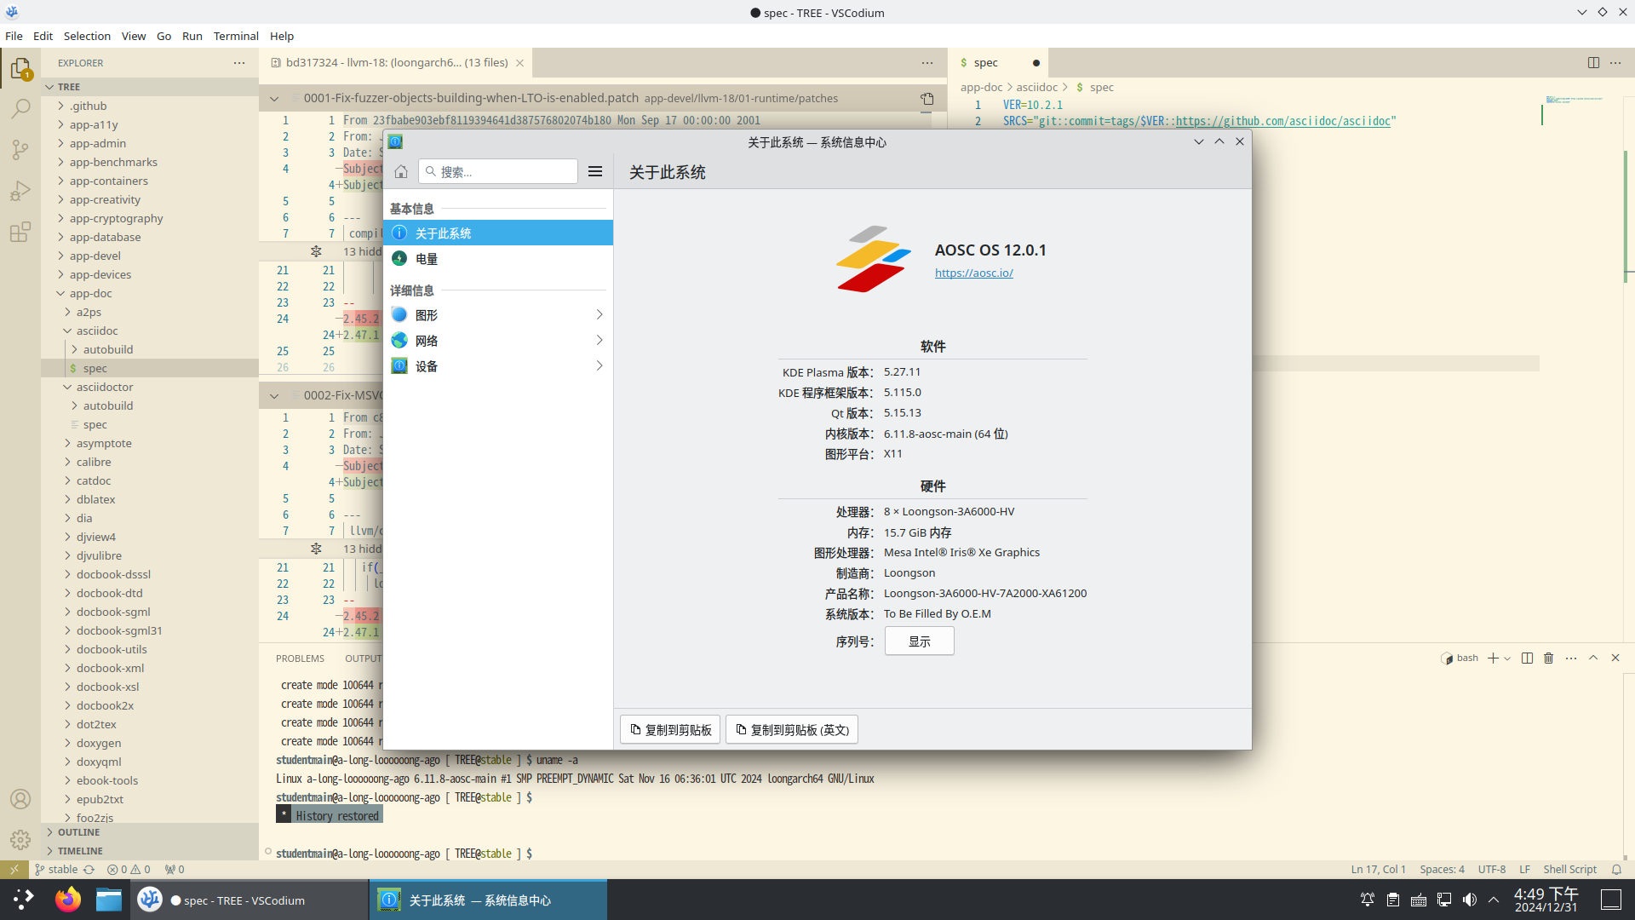Kill the bash terminal with the trash icon
The height and width of the screenshot is (920, 1635).
pos(1548,658)
